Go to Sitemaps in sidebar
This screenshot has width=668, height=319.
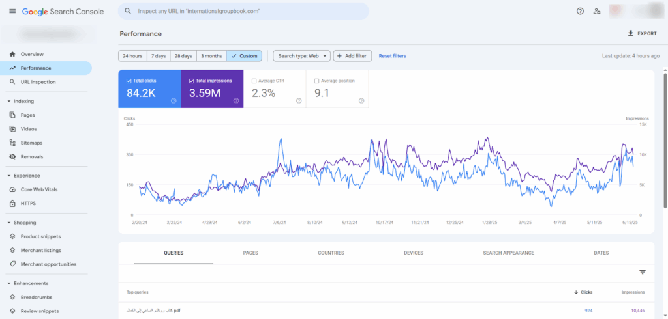click(31, 143)
